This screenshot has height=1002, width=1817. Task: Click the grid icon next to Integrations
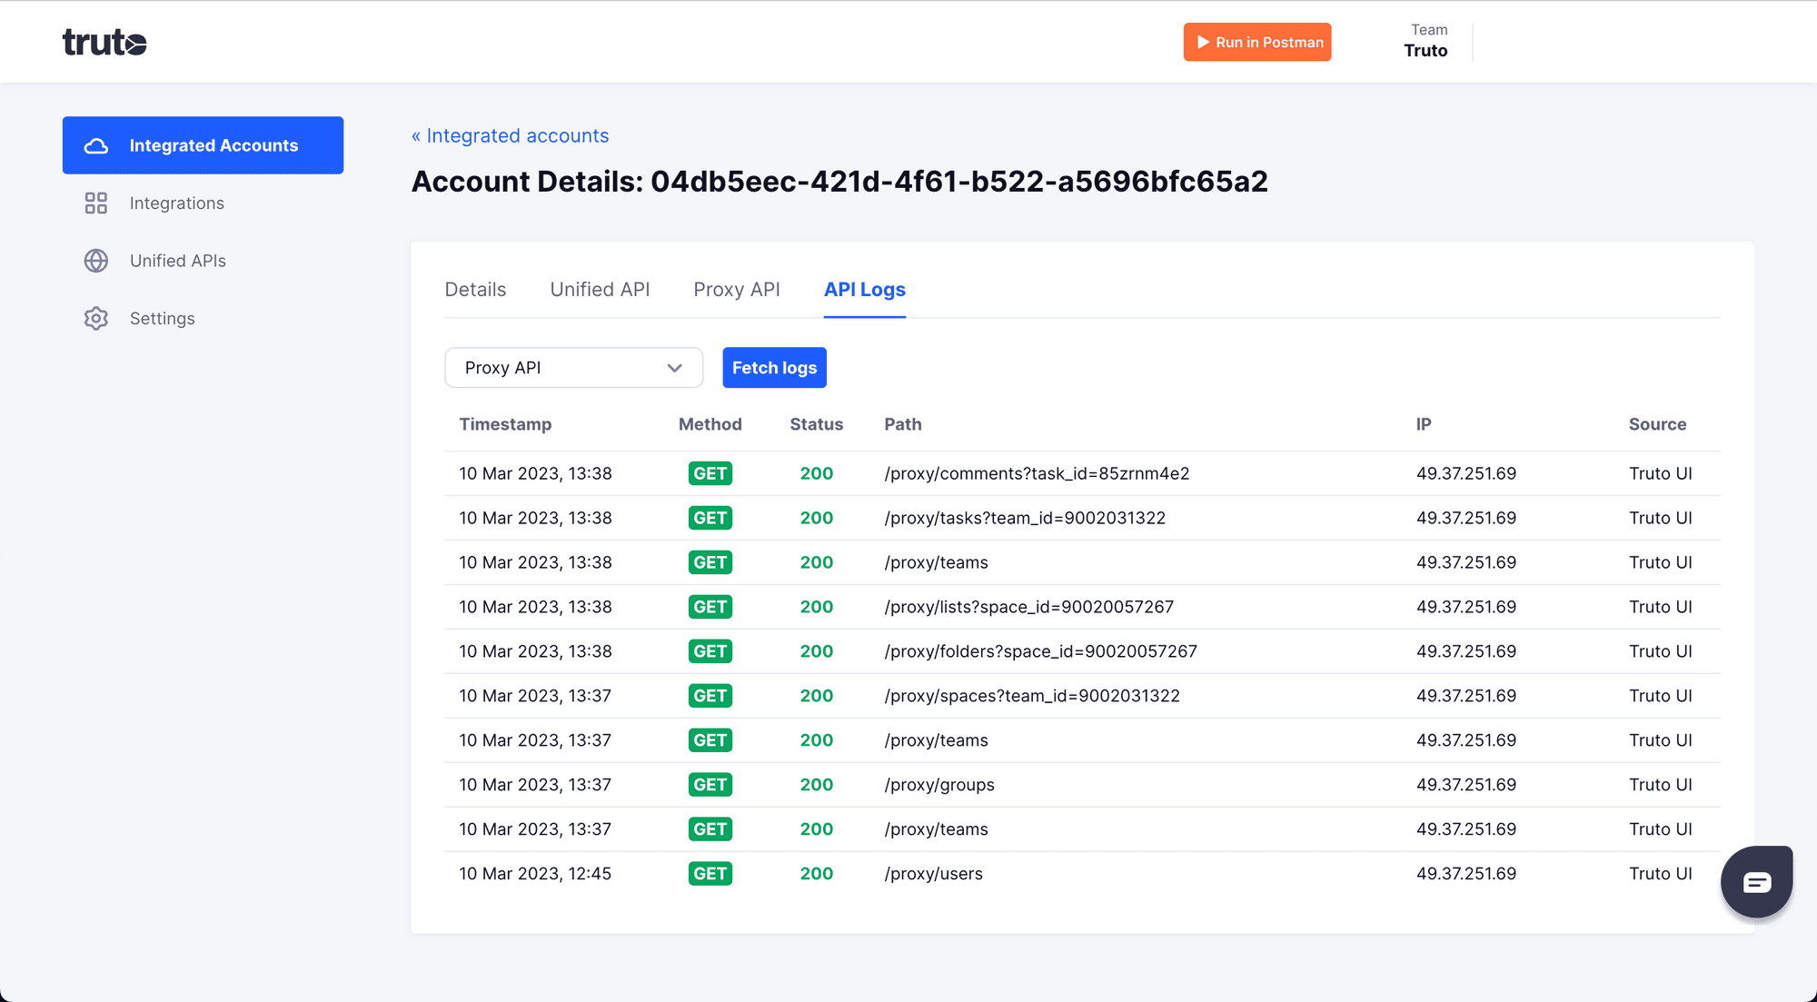95,203
